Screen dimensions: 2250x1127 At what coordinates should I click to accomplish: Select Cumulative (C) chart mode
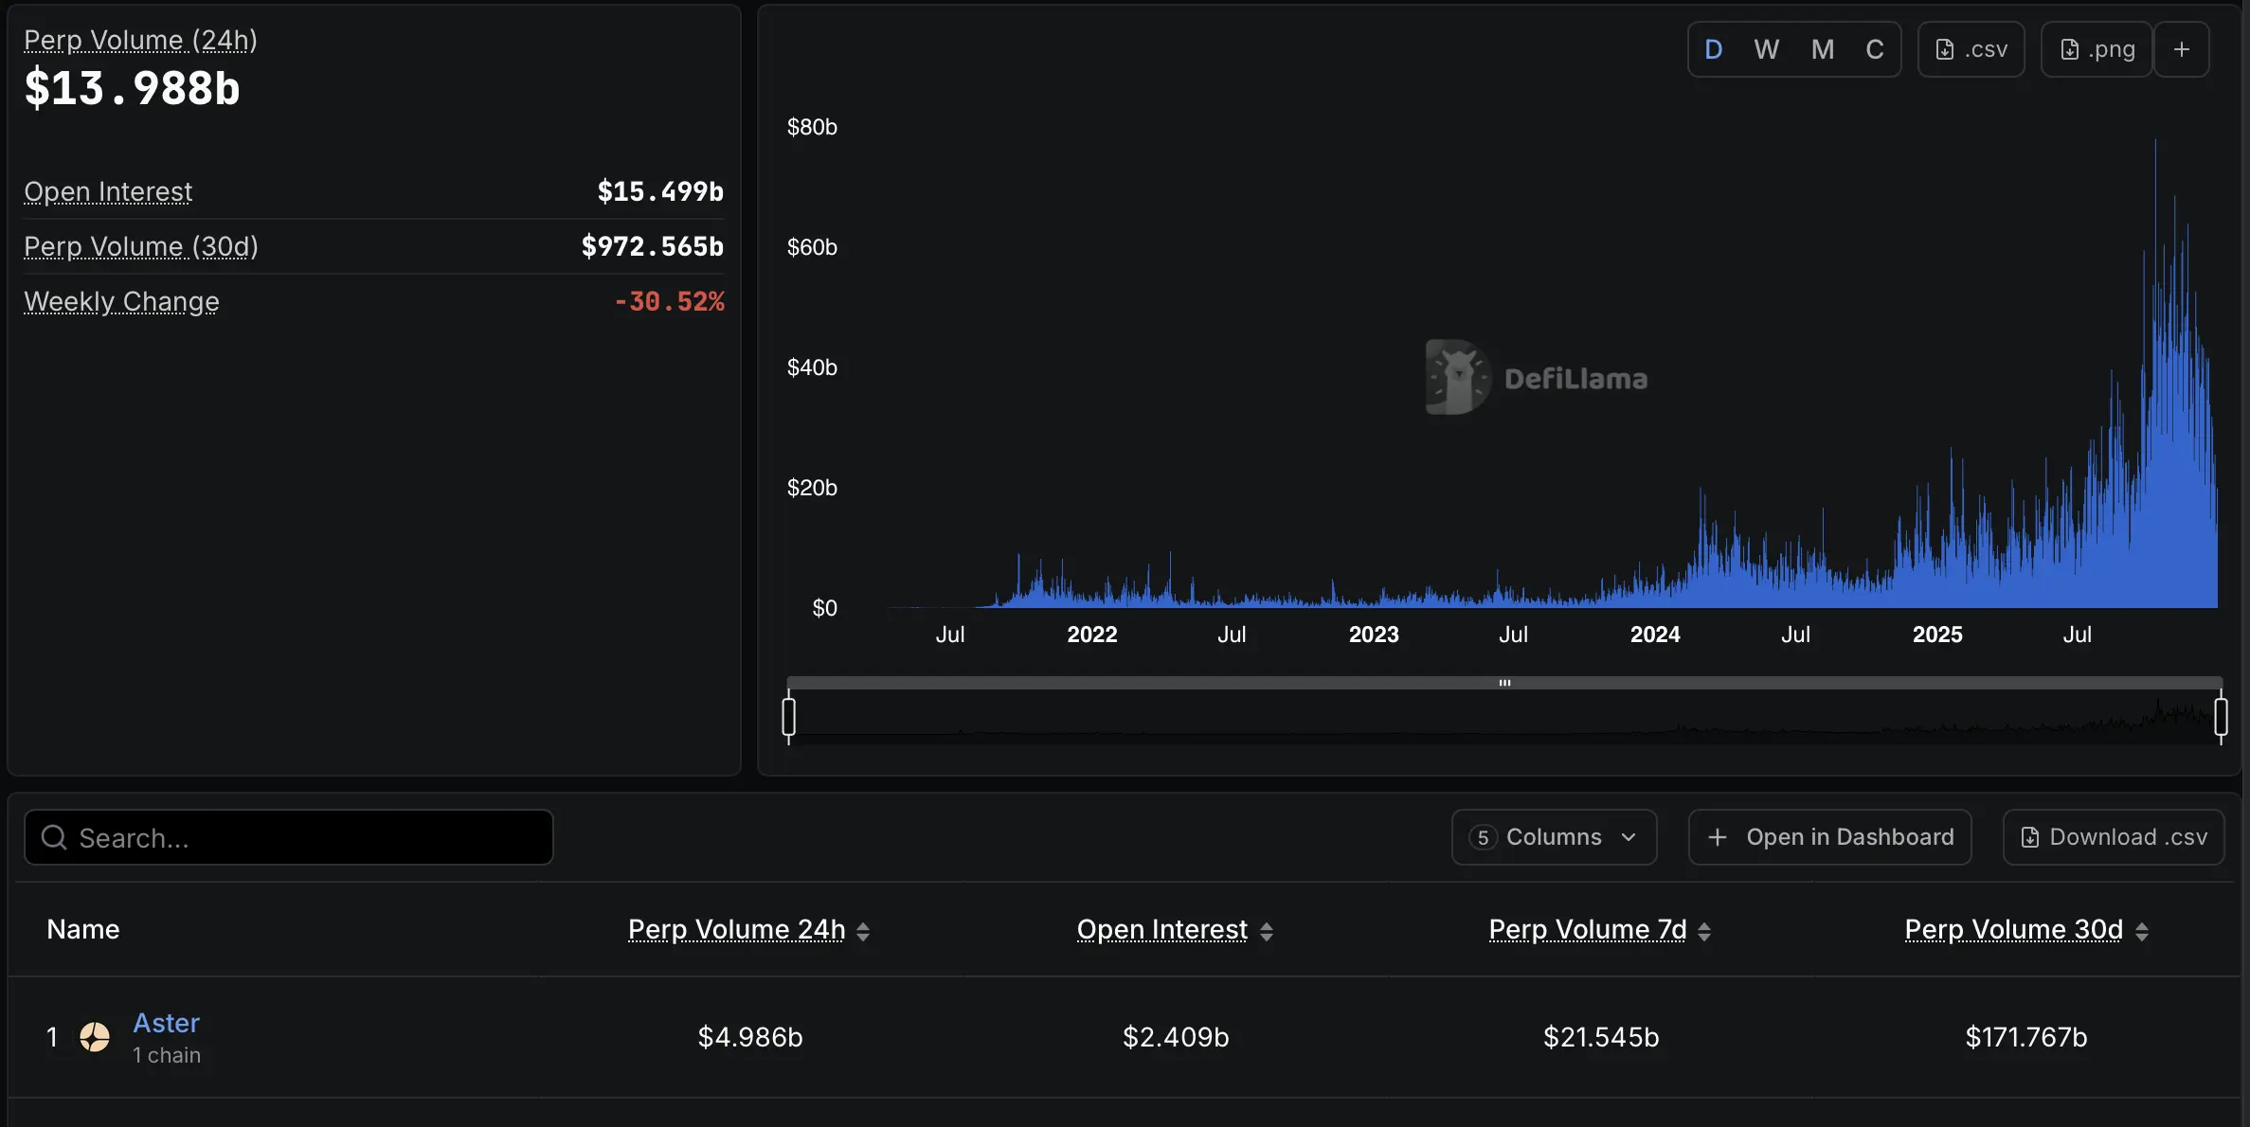(1874, 49)
